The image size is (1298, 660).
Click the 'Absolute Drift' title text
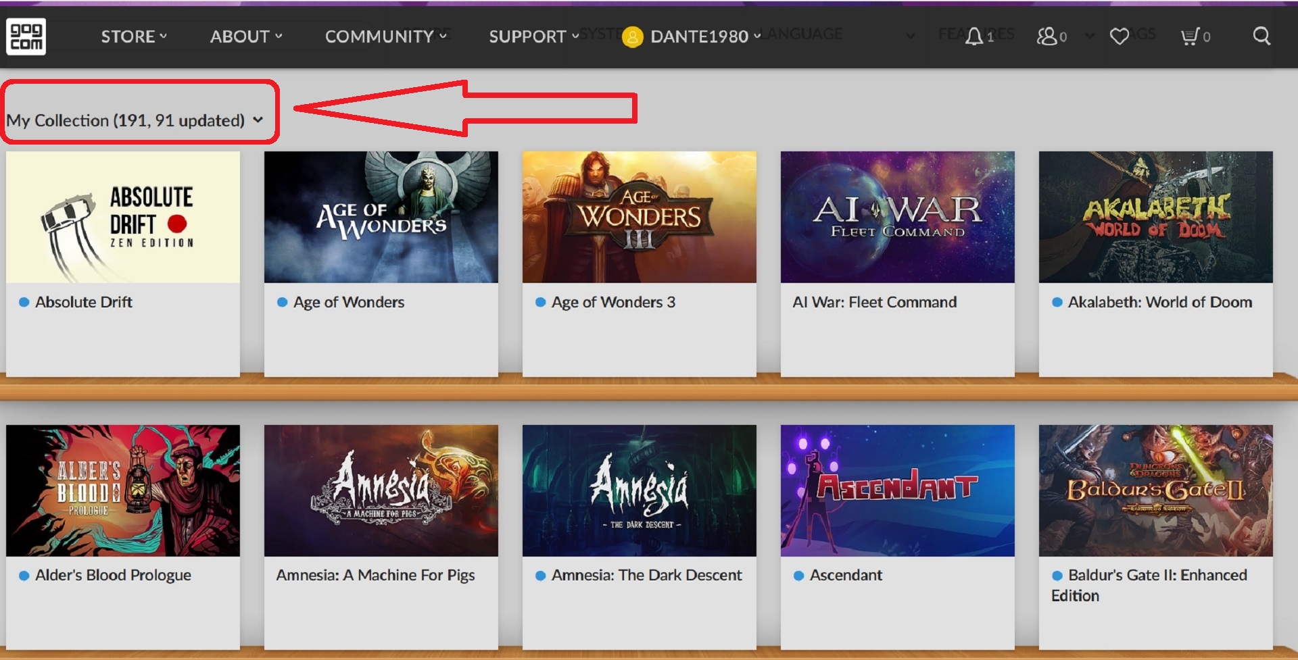(x=84, y=302)
